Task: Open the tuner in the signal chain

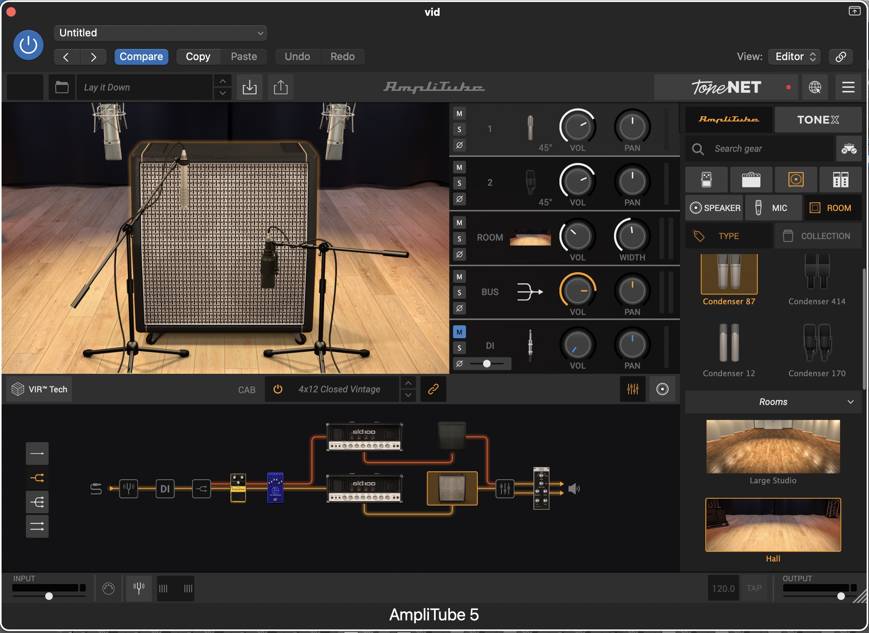Action: [x=128, y=489]
